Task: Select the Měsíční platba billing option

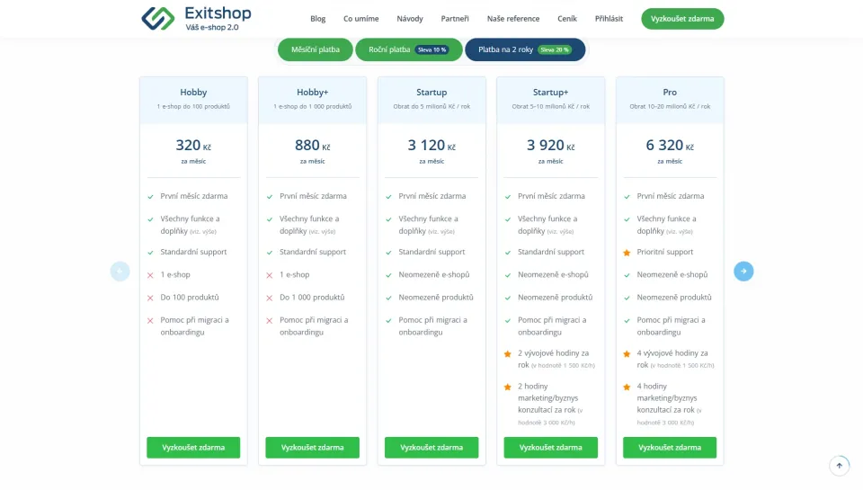Action: click(x=315, y=49)
